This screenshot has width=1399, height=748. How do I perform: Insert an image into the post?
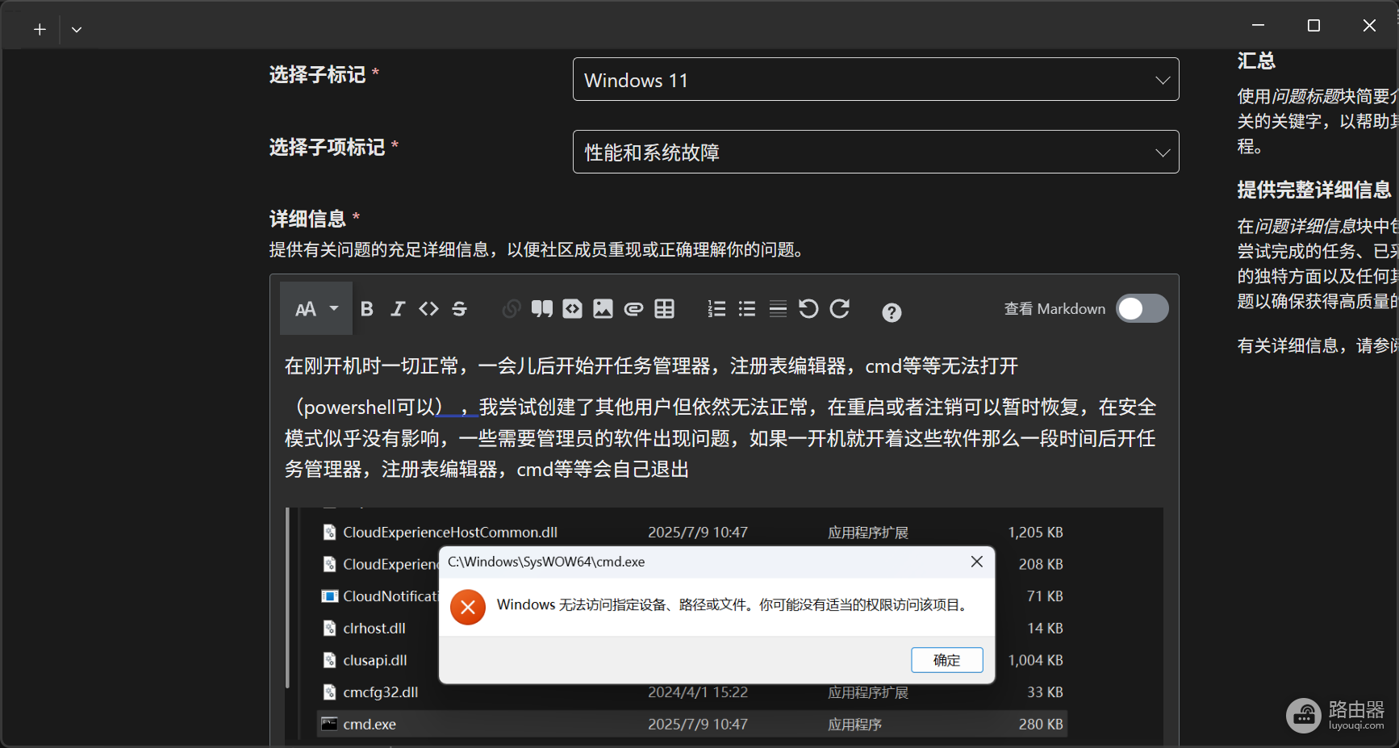point(603,309)
